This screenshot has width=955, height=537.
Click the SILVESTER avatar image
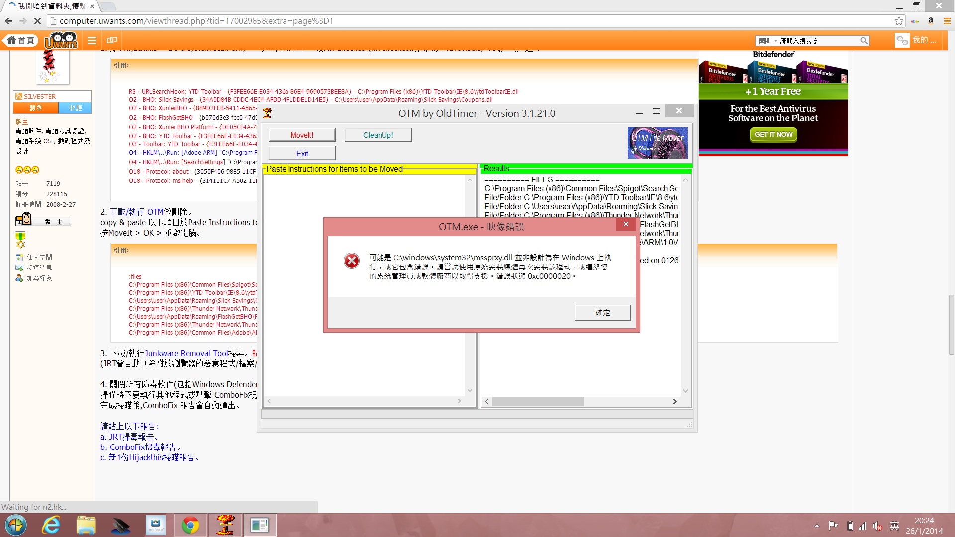(52, 67)
